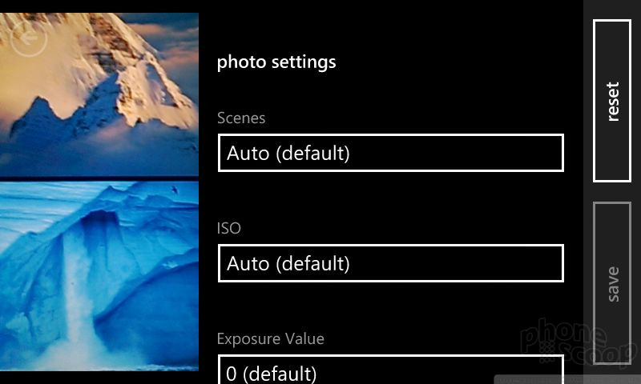Click the Exposure Value label
Image resolution: width=641 pixels, height=384 pixels.
(271, 338)
